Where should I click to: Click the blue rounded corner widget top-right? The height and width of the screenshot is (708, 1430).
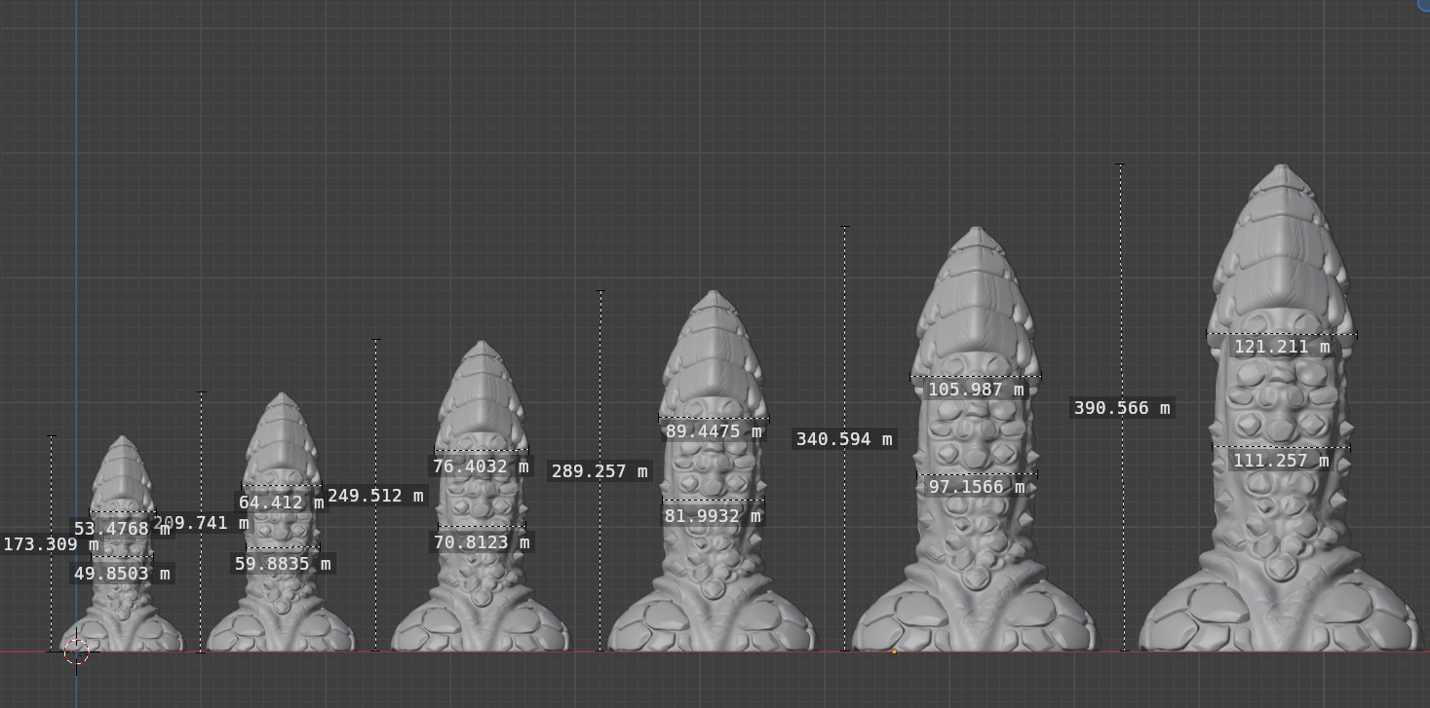[x=1423, y=4]
